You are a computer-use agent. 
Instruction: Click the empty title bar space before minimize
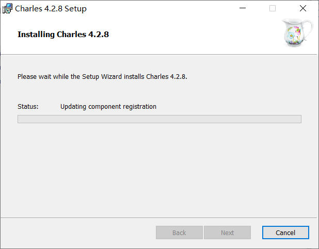tap(165, 8)
